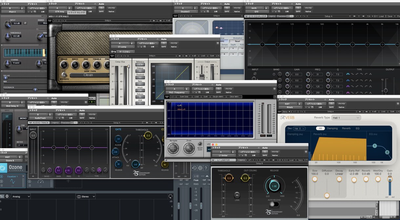400x220 pixels.
Task: Open Reverb Type Hall 1 dropdown
Action: coord(346,117)
